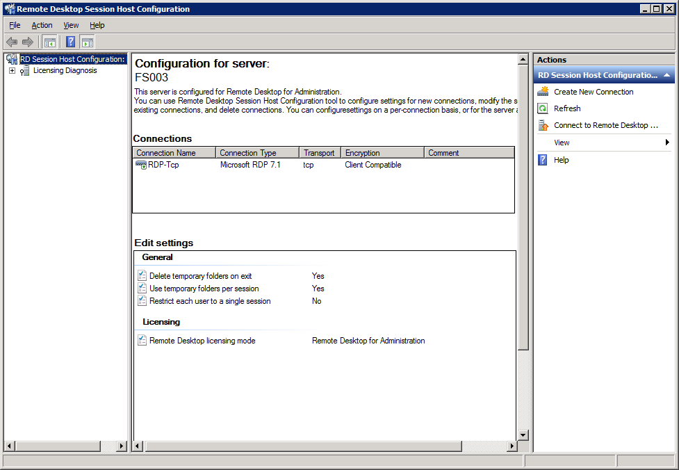Click Restrict each user to a single session

pyautogui.click(x=210, y=301)
